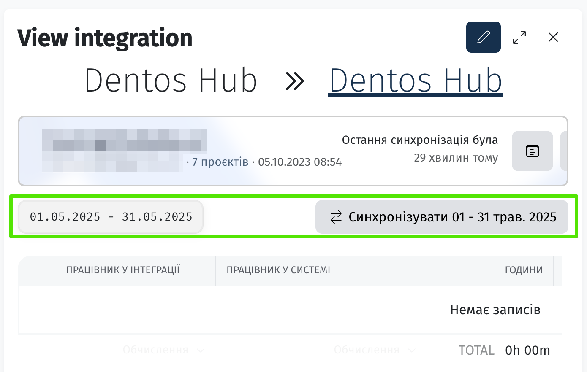
Task: Click the pencil edit integration button
Action: click(483, 37)
